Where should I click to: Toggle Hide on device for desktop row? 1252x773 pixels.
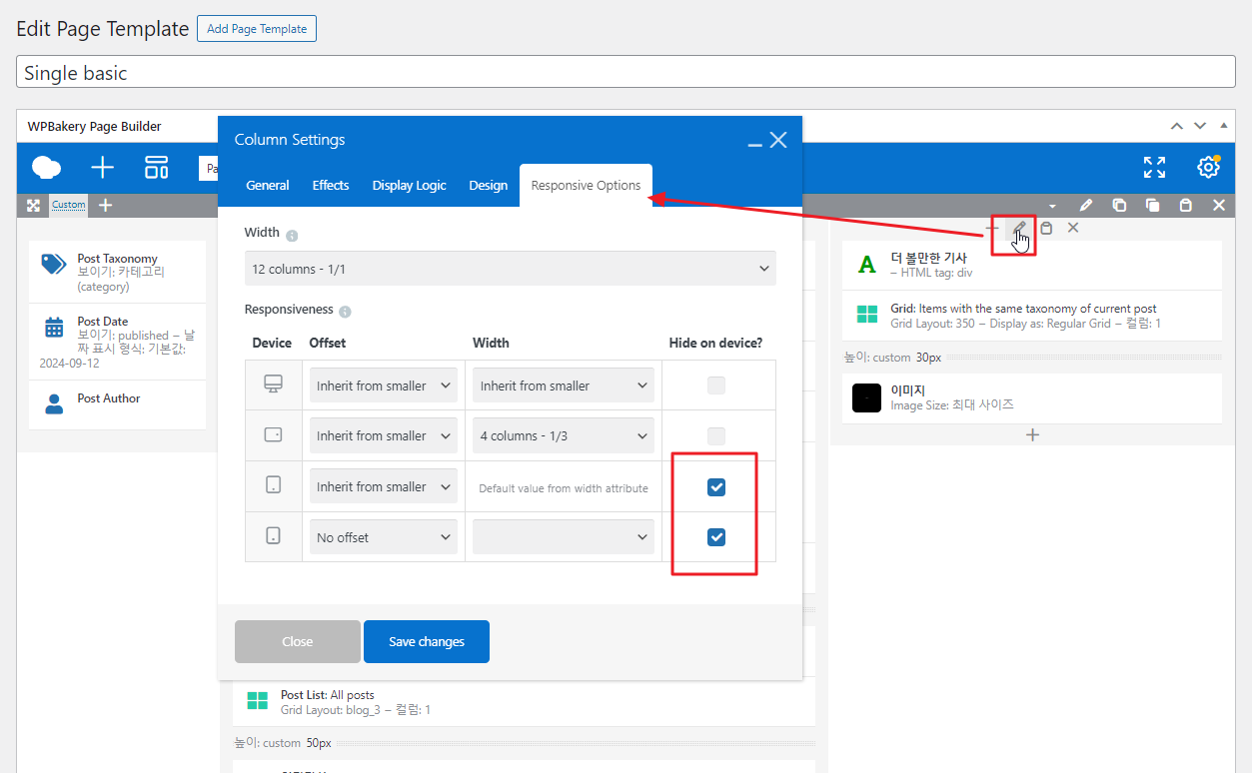point(716,386)
